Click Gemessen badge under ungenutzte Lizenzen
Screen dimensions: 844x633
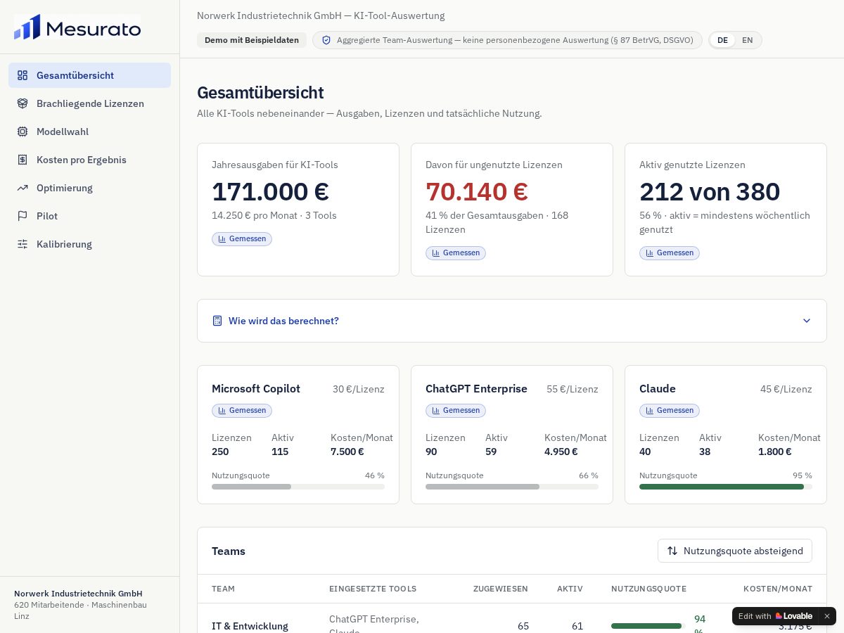pyautogui.click(x=456, y=253)
